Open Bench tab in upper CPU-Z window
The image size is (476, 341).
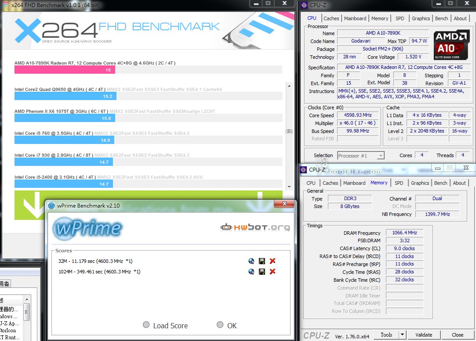click(441, 18)
